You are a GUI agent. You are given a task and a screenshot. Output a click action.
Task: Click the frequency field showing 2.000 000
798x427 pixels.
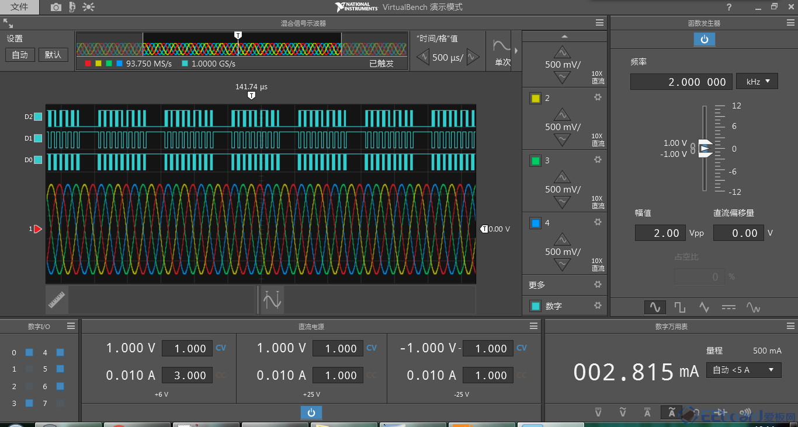coord(681,82)
